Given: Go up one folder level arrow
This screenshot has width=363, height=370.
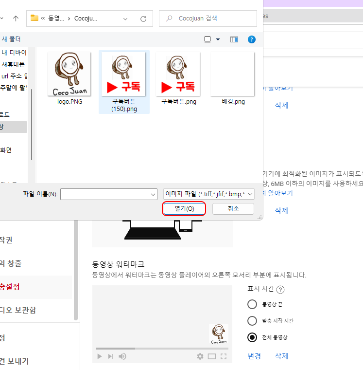Looking at the screenshot, I should point(16,18).
